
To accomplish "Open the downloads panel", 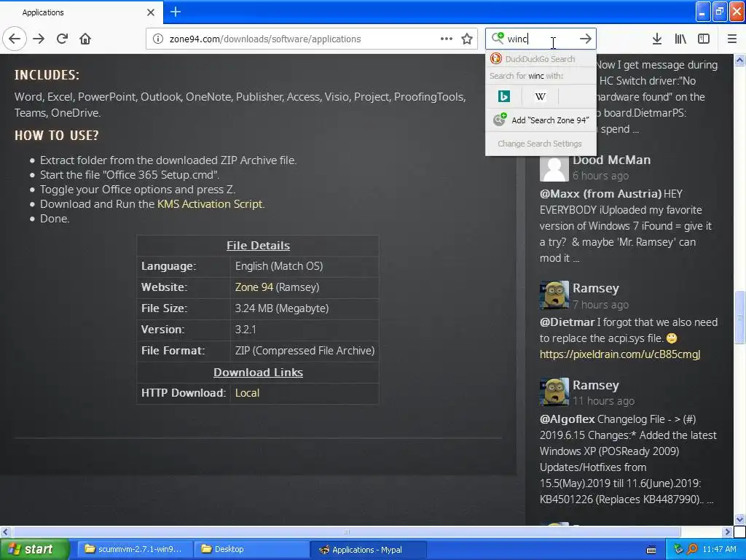I will [656, 39].
